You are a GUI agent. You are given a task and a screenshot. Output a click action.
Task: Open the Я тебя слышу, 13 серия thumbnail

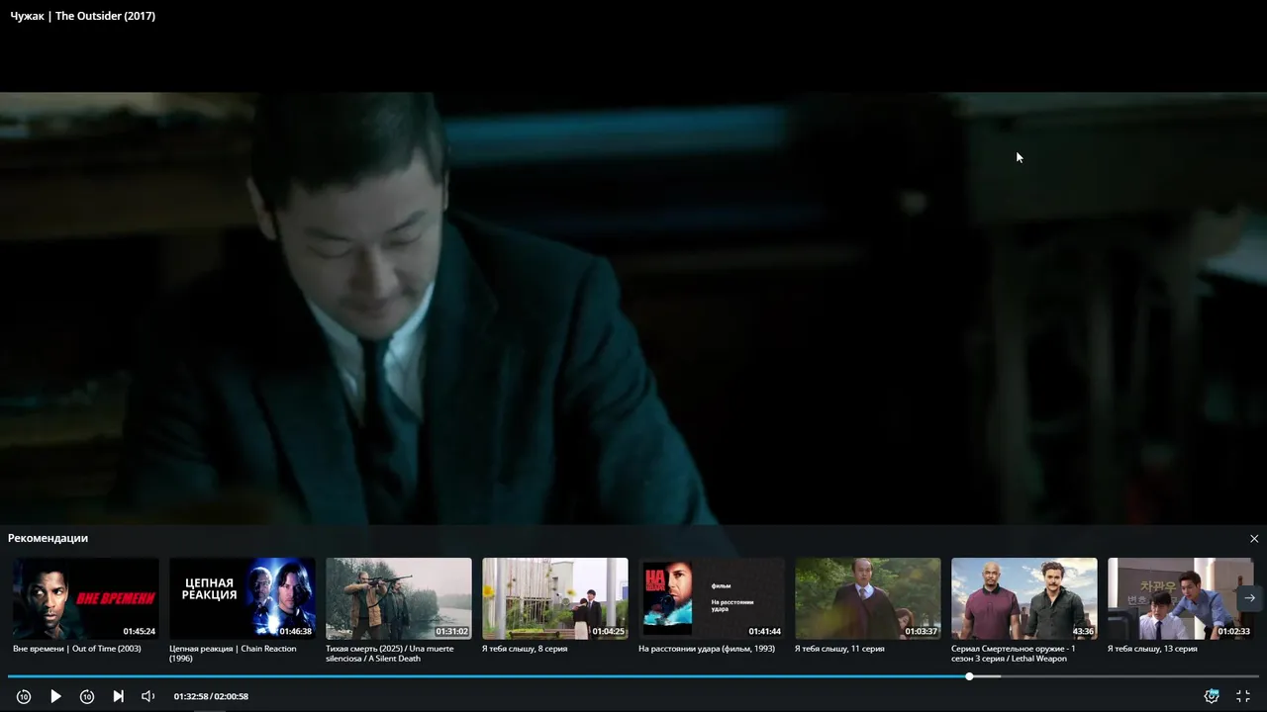(x=1181, y=598)
